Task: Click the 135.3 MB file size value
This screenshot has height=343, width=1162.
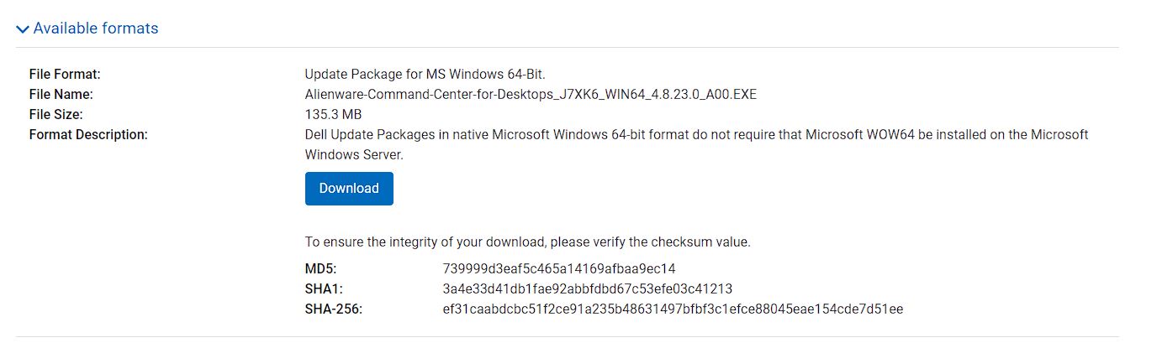Action: pos(333,114)
